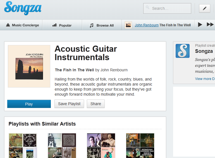
Task: Click the Songza logo
Action: (x=23, y=8)
